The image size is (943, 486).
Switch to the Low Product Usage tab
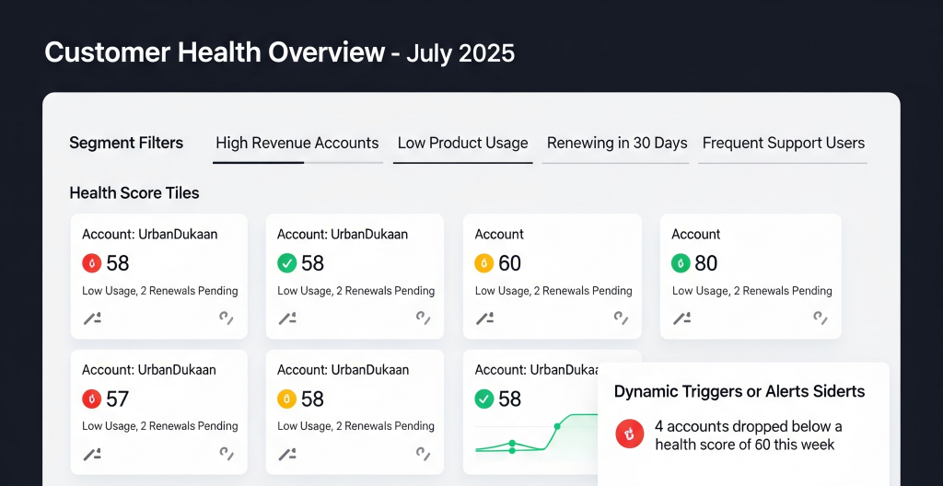tap(462, 143)
